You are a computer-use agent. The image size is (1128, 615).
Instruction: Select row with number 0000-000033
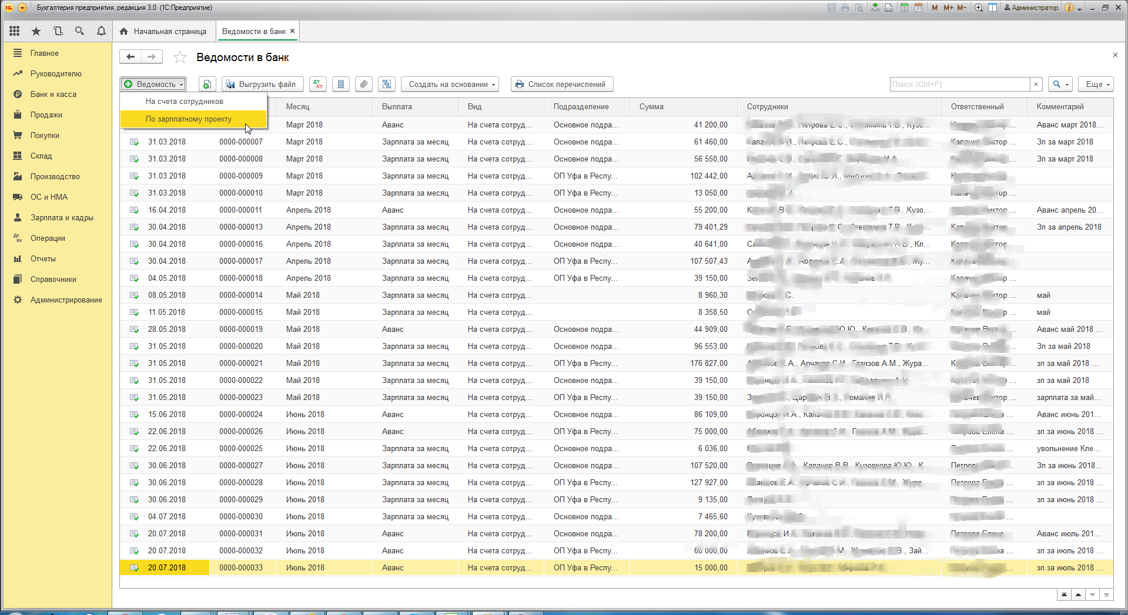616,567
